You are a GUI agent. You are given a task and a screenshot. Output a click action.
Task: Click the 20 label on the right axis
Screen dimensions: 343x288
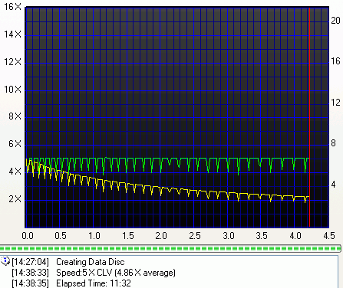click(335, 21)
